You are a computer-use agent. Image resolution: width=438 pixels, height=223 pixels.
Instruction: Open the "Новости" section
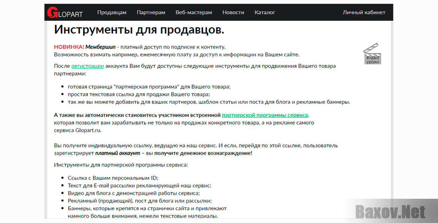(x=233, y=12)
